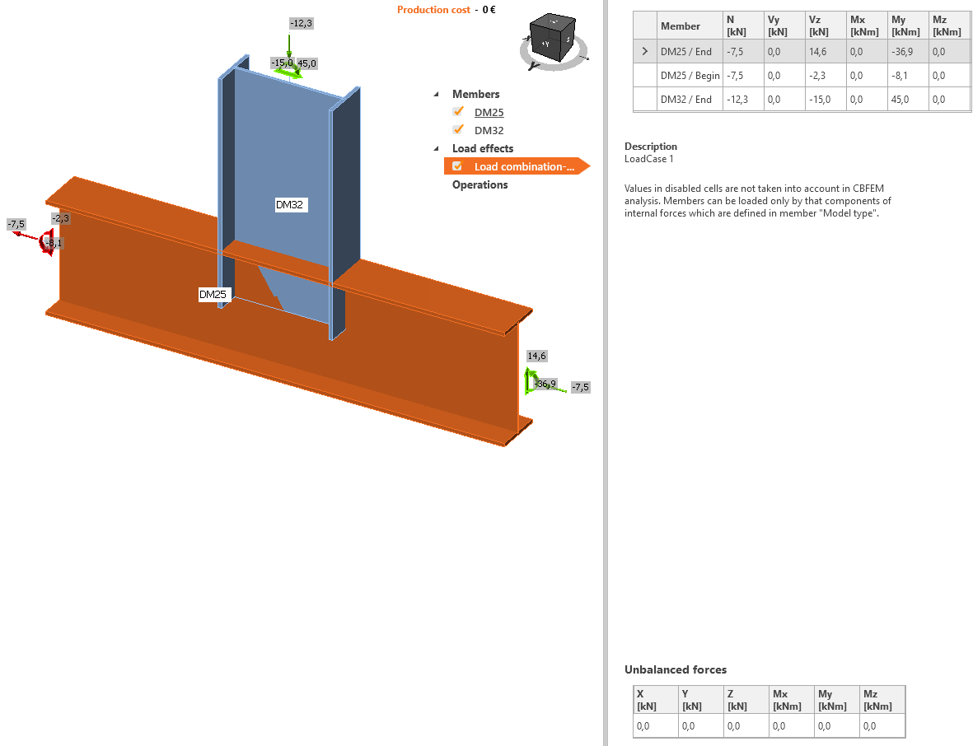
Task: Click the +Y face of the navigation cube
Action: tap(545, 44)
